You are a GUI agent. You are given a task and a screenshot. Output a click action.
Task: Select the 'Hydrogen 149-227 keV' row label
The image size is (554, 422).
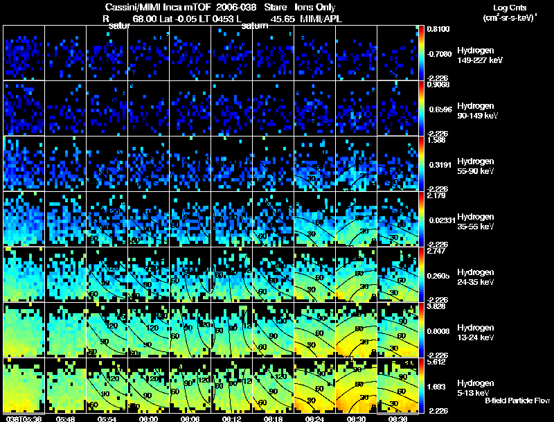tap(479, 55)
